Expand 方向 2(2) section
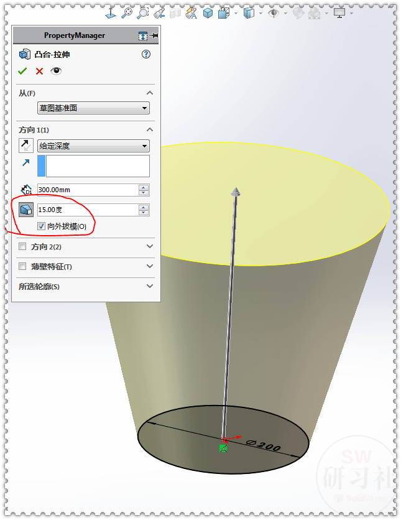The image size is (401, 520). (x=150, y=246)
